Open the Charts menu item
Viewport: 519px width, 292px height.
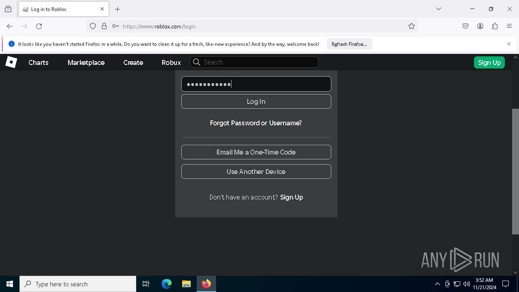pyautogui.click(x=39, y=62)
